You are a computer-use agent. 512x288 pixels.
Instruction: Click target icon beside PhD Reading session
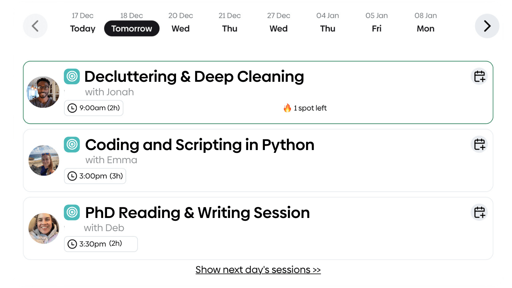[x=72, y=212]
